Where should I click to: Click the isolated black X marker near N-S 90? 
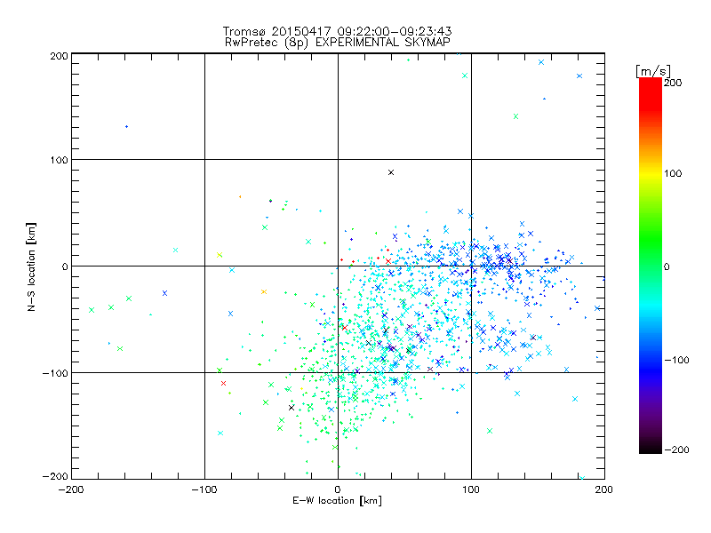(391, 172)
